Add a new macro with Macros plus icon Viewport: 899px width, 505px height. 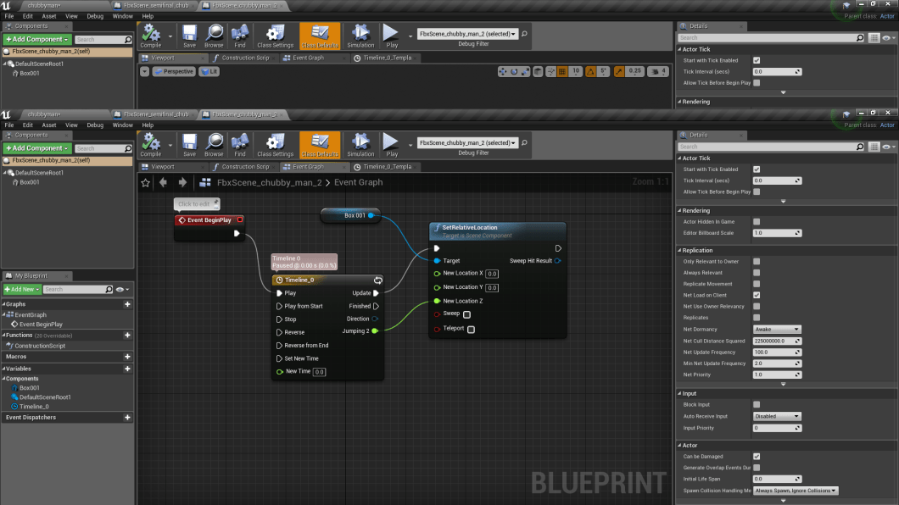click(x=127, y=357)
